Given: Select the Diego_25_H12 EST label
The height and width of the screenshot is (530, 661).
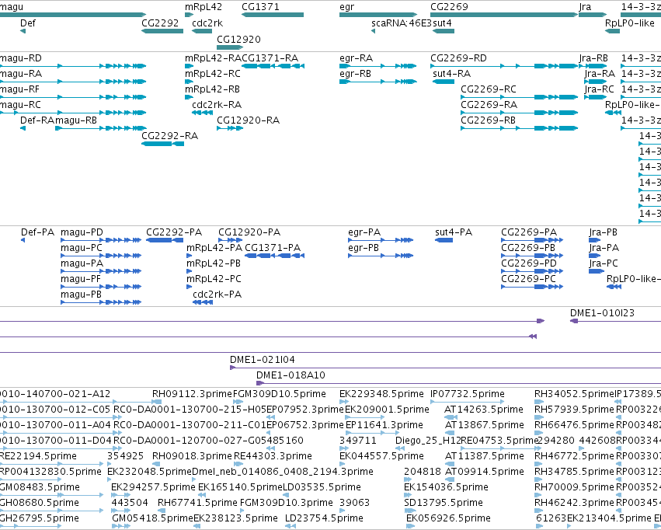Looking at the screenshot, I should coord(428,441).
